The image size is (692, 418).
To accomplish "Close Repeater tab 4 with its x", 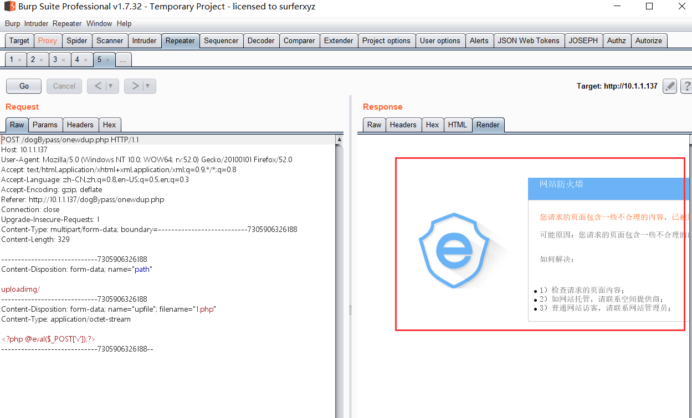I will pos(85,60).
